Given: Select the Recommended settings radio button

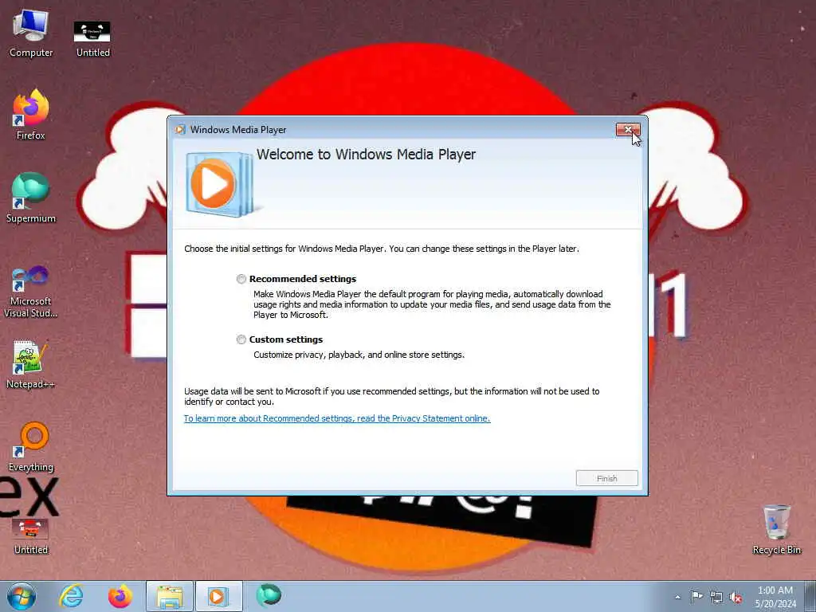Looking at the screenshot, I should coord(241,279).
